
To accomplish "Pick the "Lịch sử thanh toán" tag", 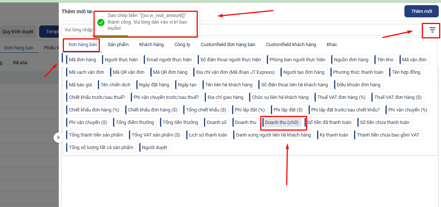I will coord(208,135).
